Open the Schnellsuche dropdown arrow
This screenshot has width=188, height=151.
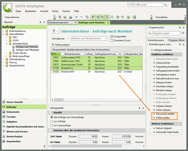click(x=68, y=38)
